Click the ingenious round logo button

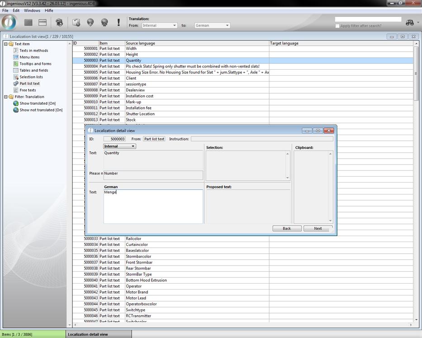tap(9, 22)
